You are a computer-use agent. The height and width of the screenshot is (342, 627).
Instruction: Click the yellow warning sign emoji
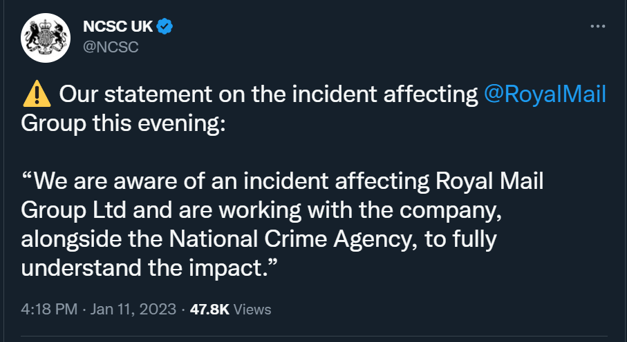tap(37, 94)
